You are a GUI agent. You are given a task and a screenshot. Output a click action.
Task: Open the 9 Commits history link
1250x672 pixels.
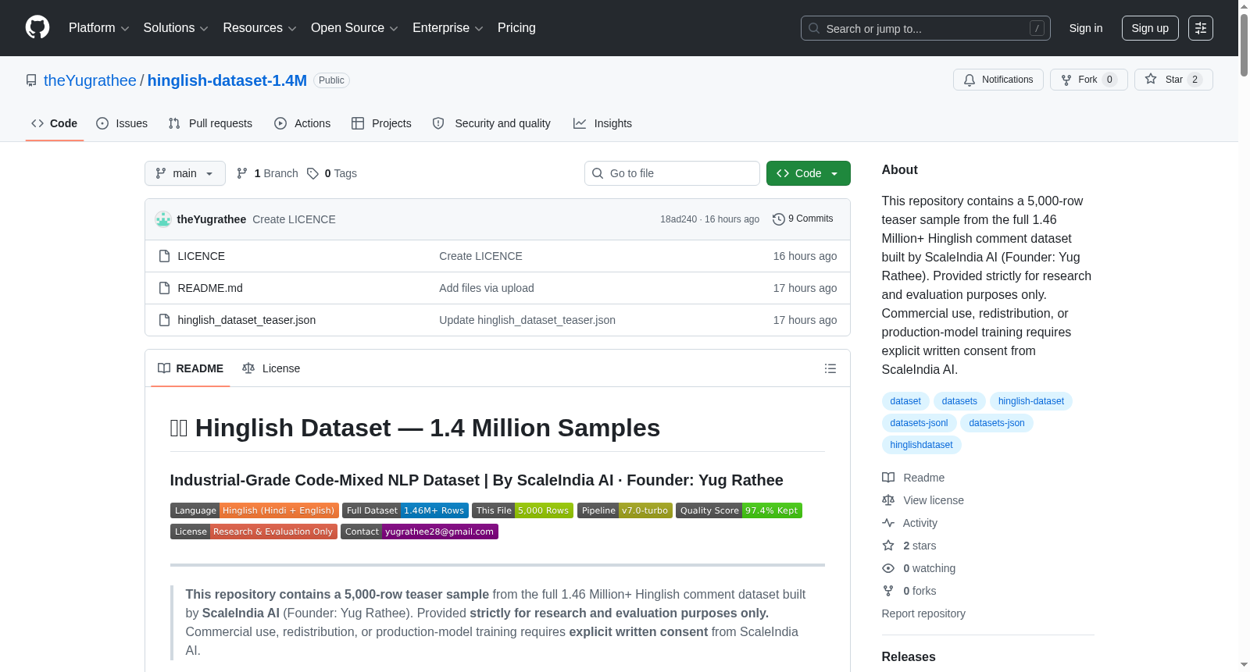pos(803,219)
